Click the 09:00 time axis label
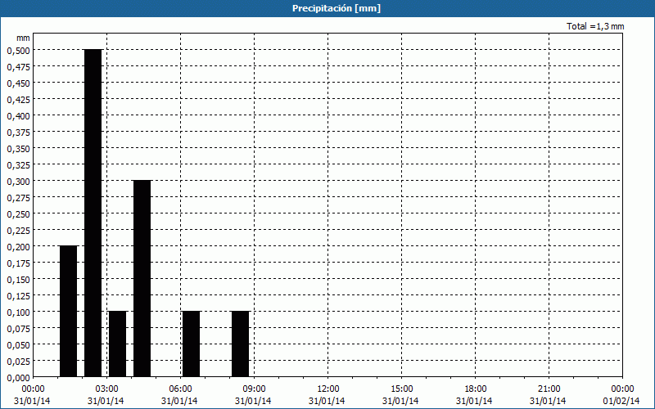This screenshot has width=655, height=409. pos(254,389)
